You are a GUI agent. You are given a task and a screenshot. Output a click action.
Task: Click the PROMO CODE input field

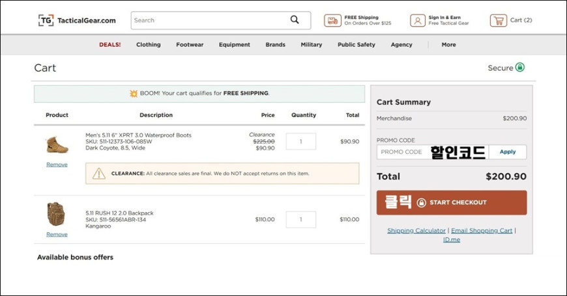pos(433,152)
